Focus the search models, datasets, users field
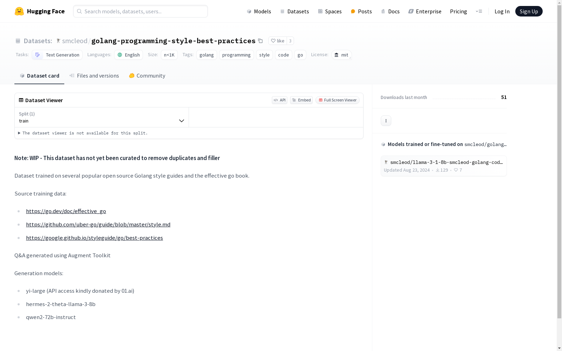This screenshot has height=351, width=562. (x=140, y=11)
